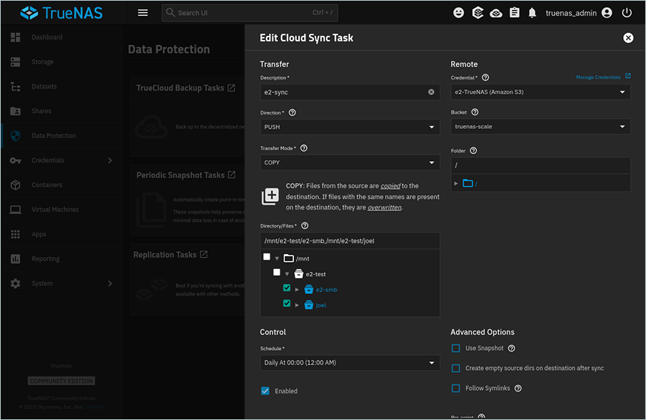
Task: Clear the e2-sync description with X icon
Action: tap(432, 92)
